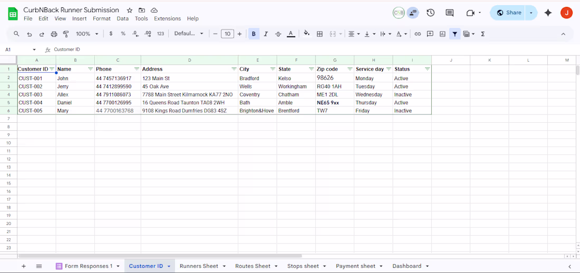This screenshot has height=273, width=580.
Task: Switch to Dashboard tab
Action: (x=410, y=266)
